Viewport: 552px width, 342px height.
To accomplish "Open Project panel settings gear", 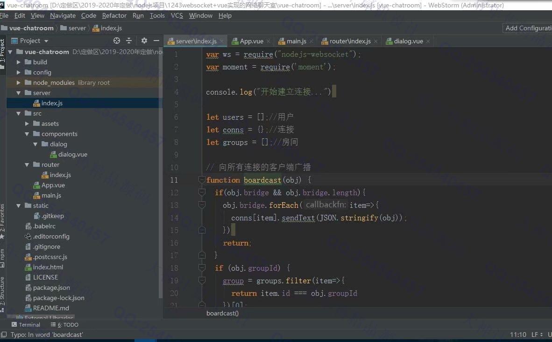I will pos(144,41).
